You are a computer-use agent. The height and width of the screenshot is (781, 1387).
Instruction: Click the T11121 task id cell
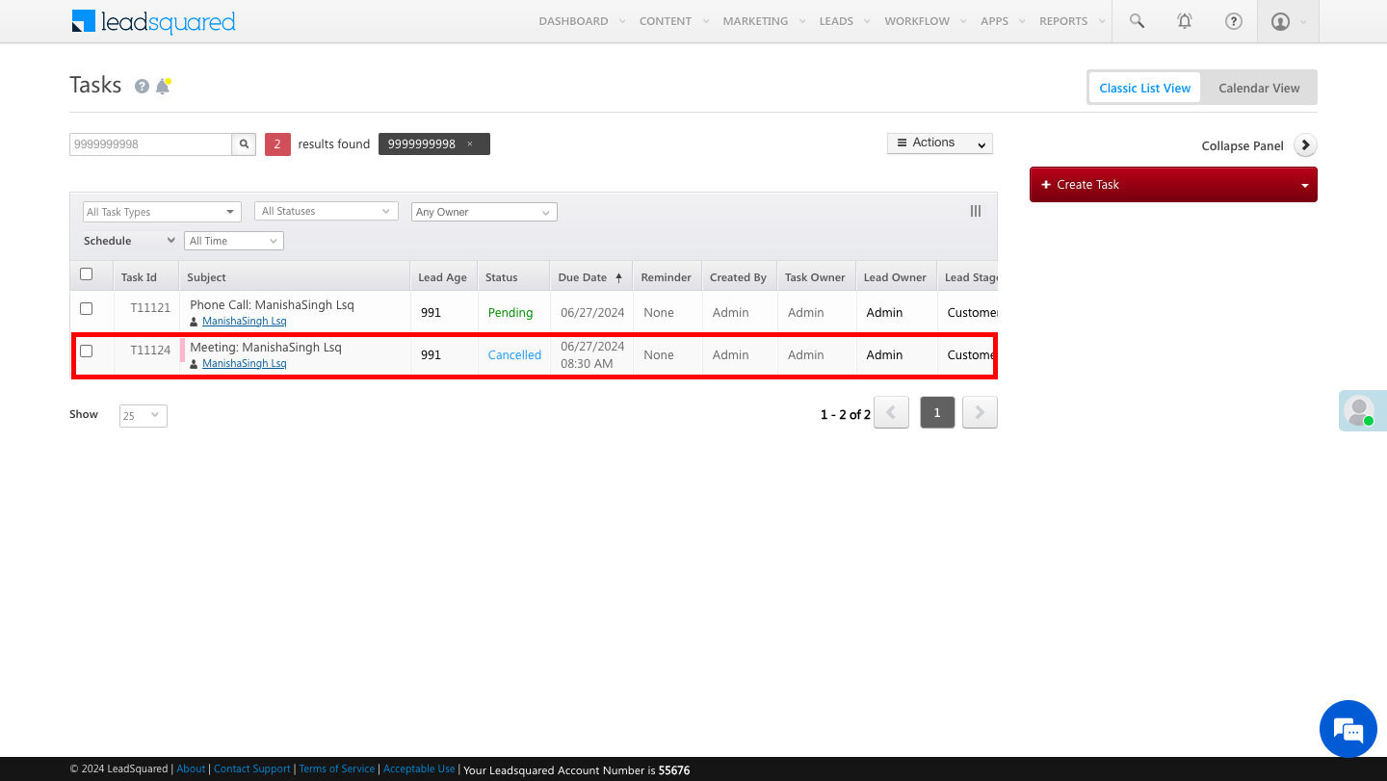pos(150,308)
